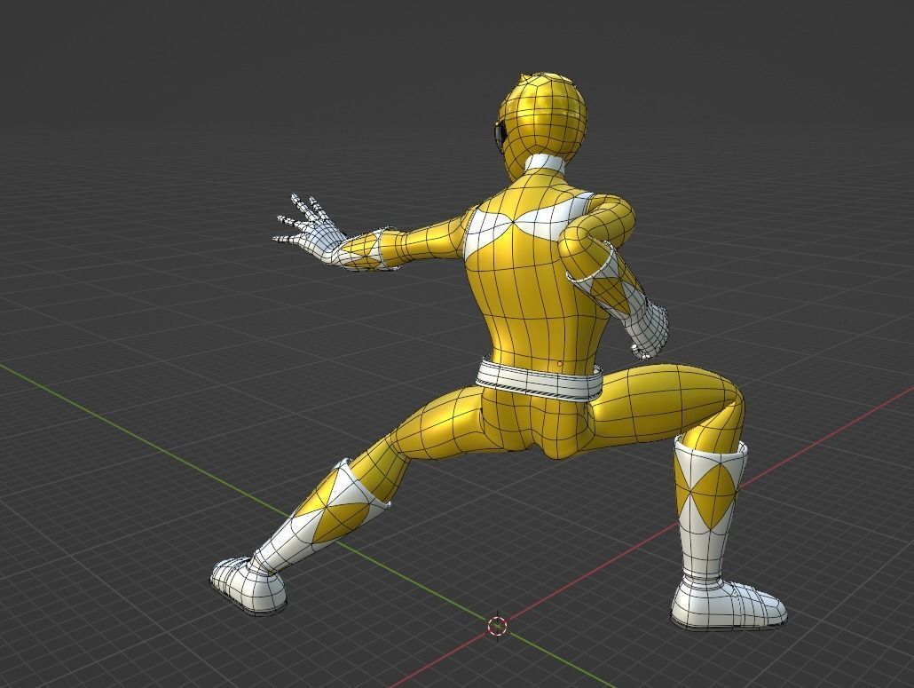
Task: Click the 3D cursor at the grid origin
Action: 497,626
